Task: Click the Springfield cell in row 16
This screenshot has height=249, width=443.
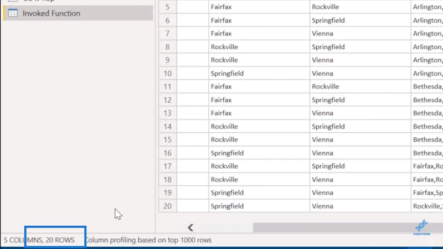Action: coord(259,153)
